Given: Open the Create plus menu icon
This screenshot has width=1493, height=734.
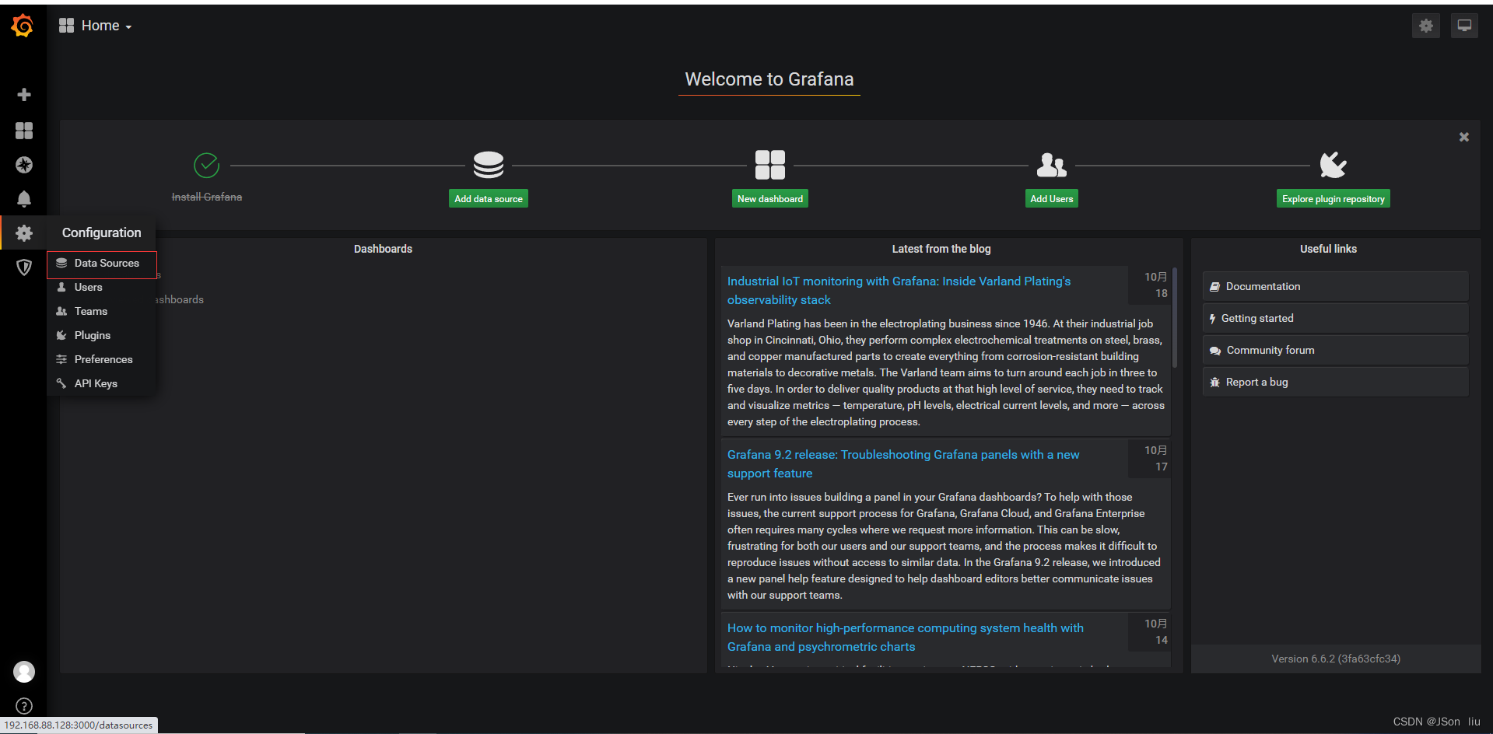Looking at the screenshot, I should click(24, 95).
